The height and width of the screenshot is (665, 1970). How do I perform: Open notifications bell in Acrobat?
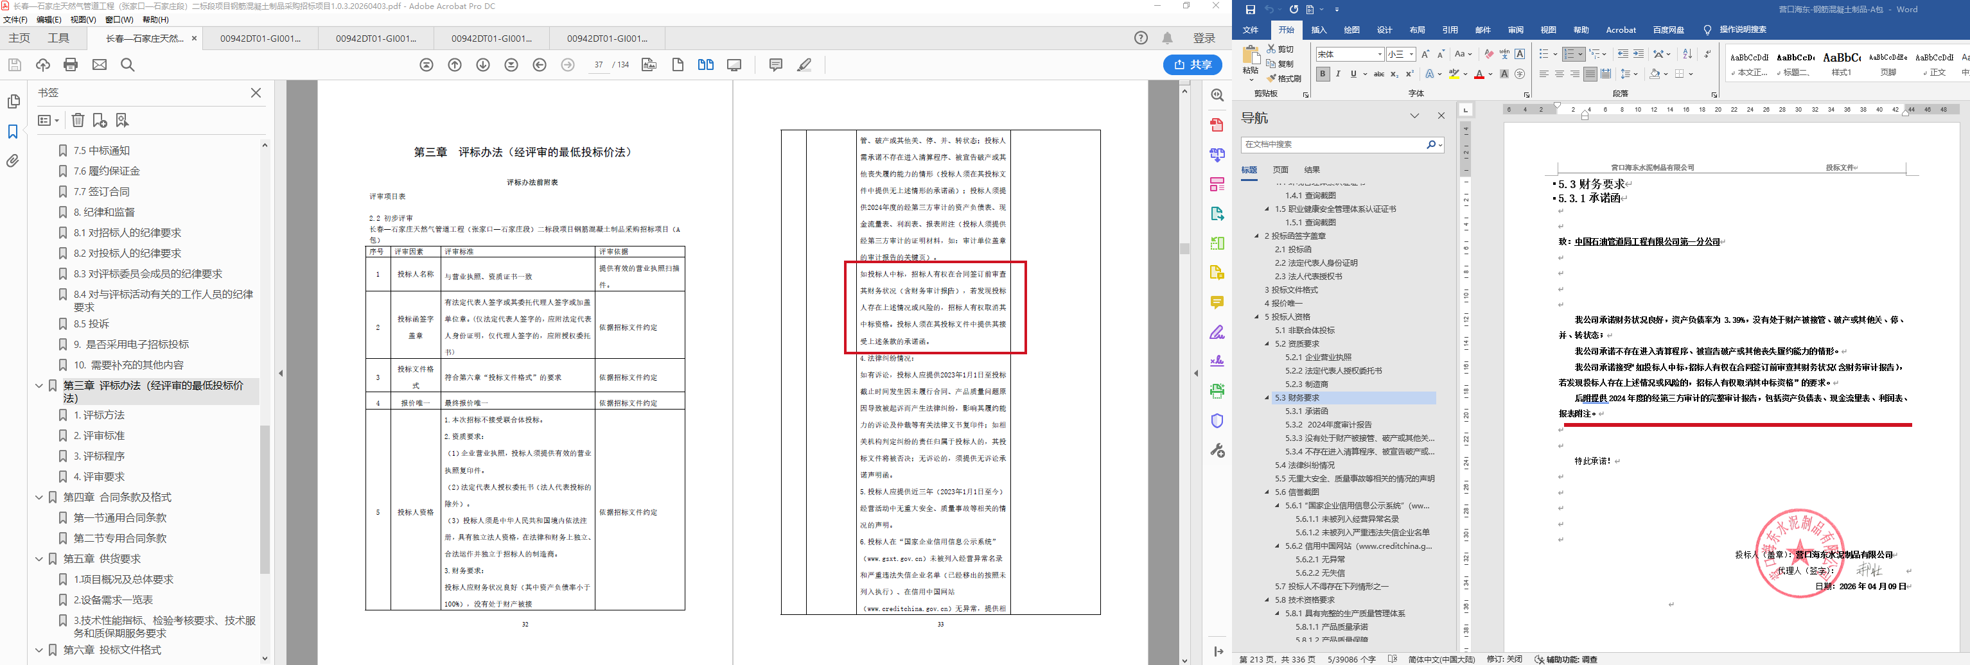coord(1168,39)
